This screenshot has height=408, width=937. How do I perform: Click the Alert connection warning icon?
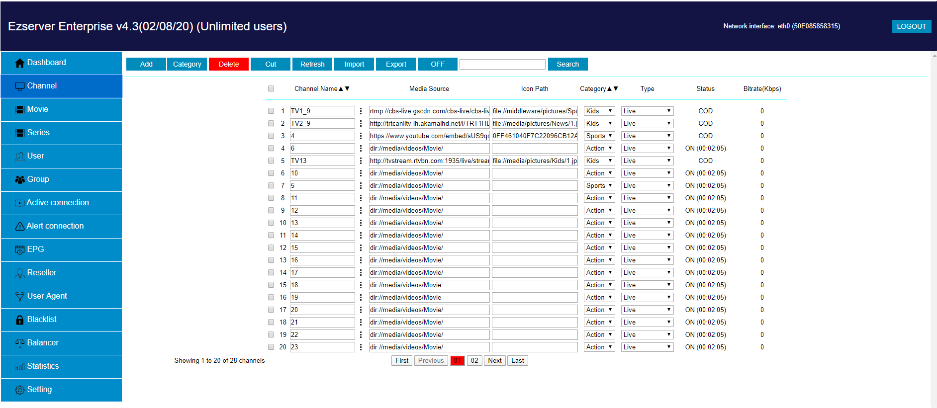tap(20, 227)
